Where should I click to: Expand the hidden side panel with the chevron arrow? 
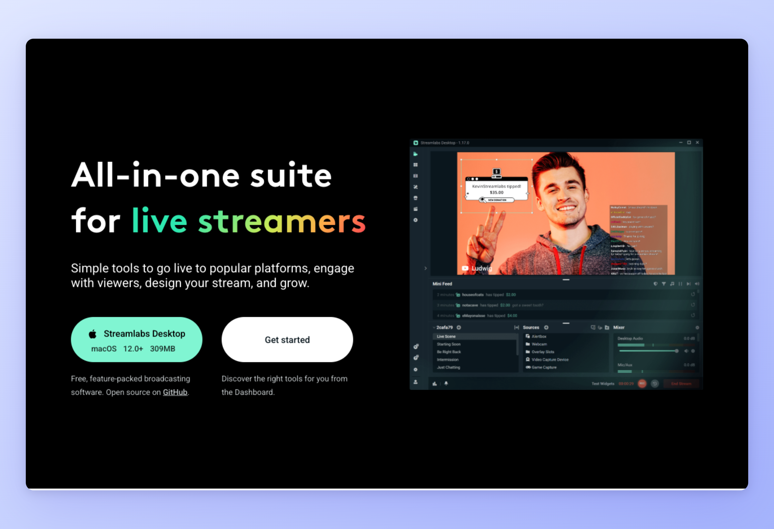pyautogui.click(x=425, y=268)
